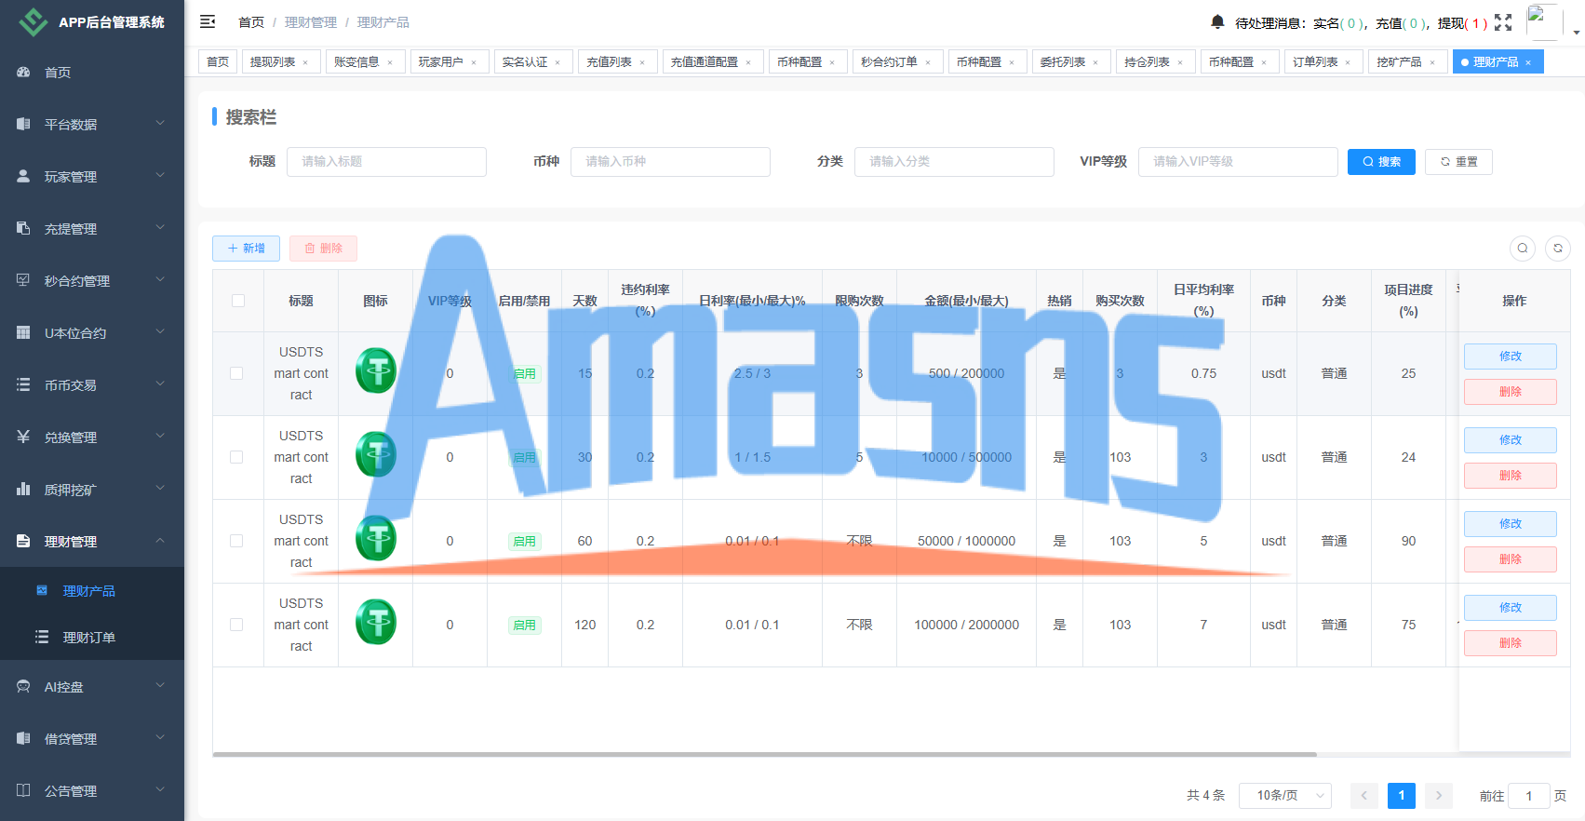This screenshot has height=821, width=1585.
Task: Click the 新增 add button
Action: coord(246,249)
